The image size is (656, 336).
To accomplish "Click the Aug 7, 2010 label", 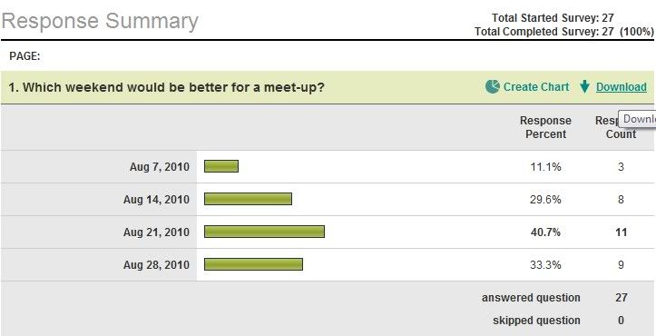I will pos(160,167).
